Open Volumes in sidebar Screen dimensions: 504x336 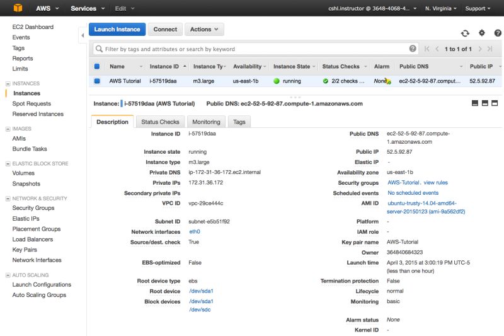pyautogui.click(x=23, y=173)
